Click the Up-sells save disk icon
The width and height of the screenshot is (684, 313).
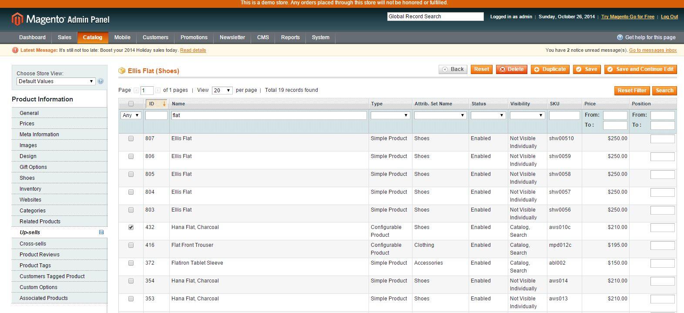click(101, 232)
